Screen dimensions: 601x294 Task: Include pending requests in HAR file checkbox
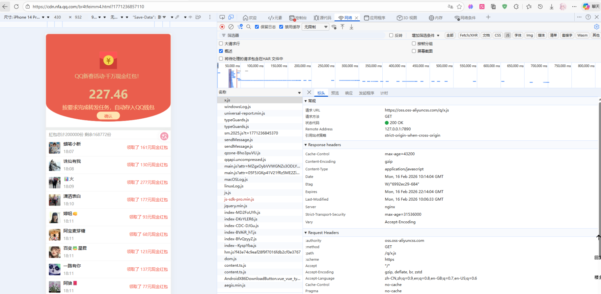point(221,59)
